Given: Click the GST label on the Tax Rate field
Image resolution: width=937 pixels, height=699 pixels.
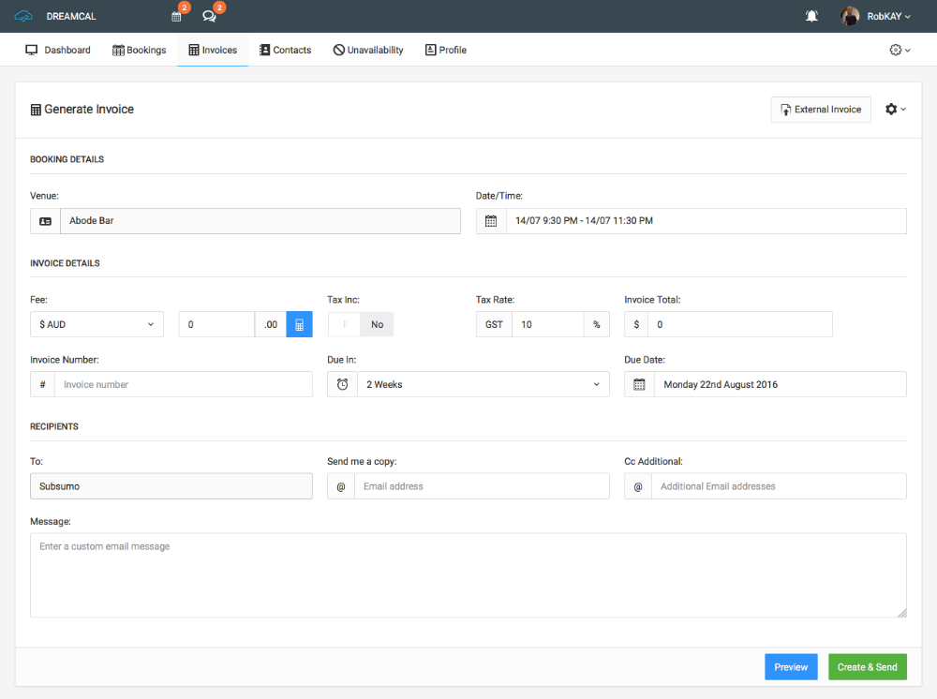Looking at the screenshot, I should click(494, 323).
